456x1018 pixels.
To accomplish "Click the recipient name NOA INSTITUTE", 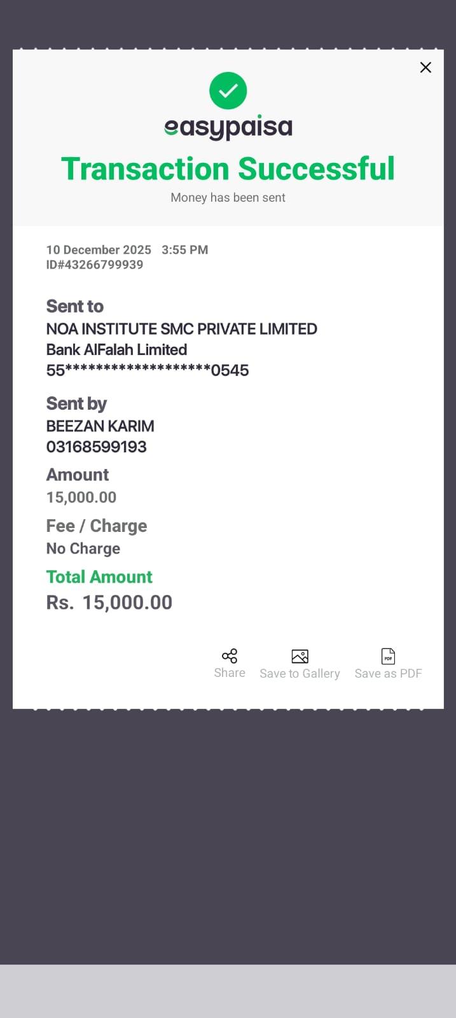I will click(x=181, y=329).
